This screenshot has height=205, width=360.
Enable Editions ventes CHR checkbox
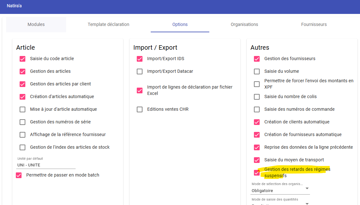coord(140,109)
